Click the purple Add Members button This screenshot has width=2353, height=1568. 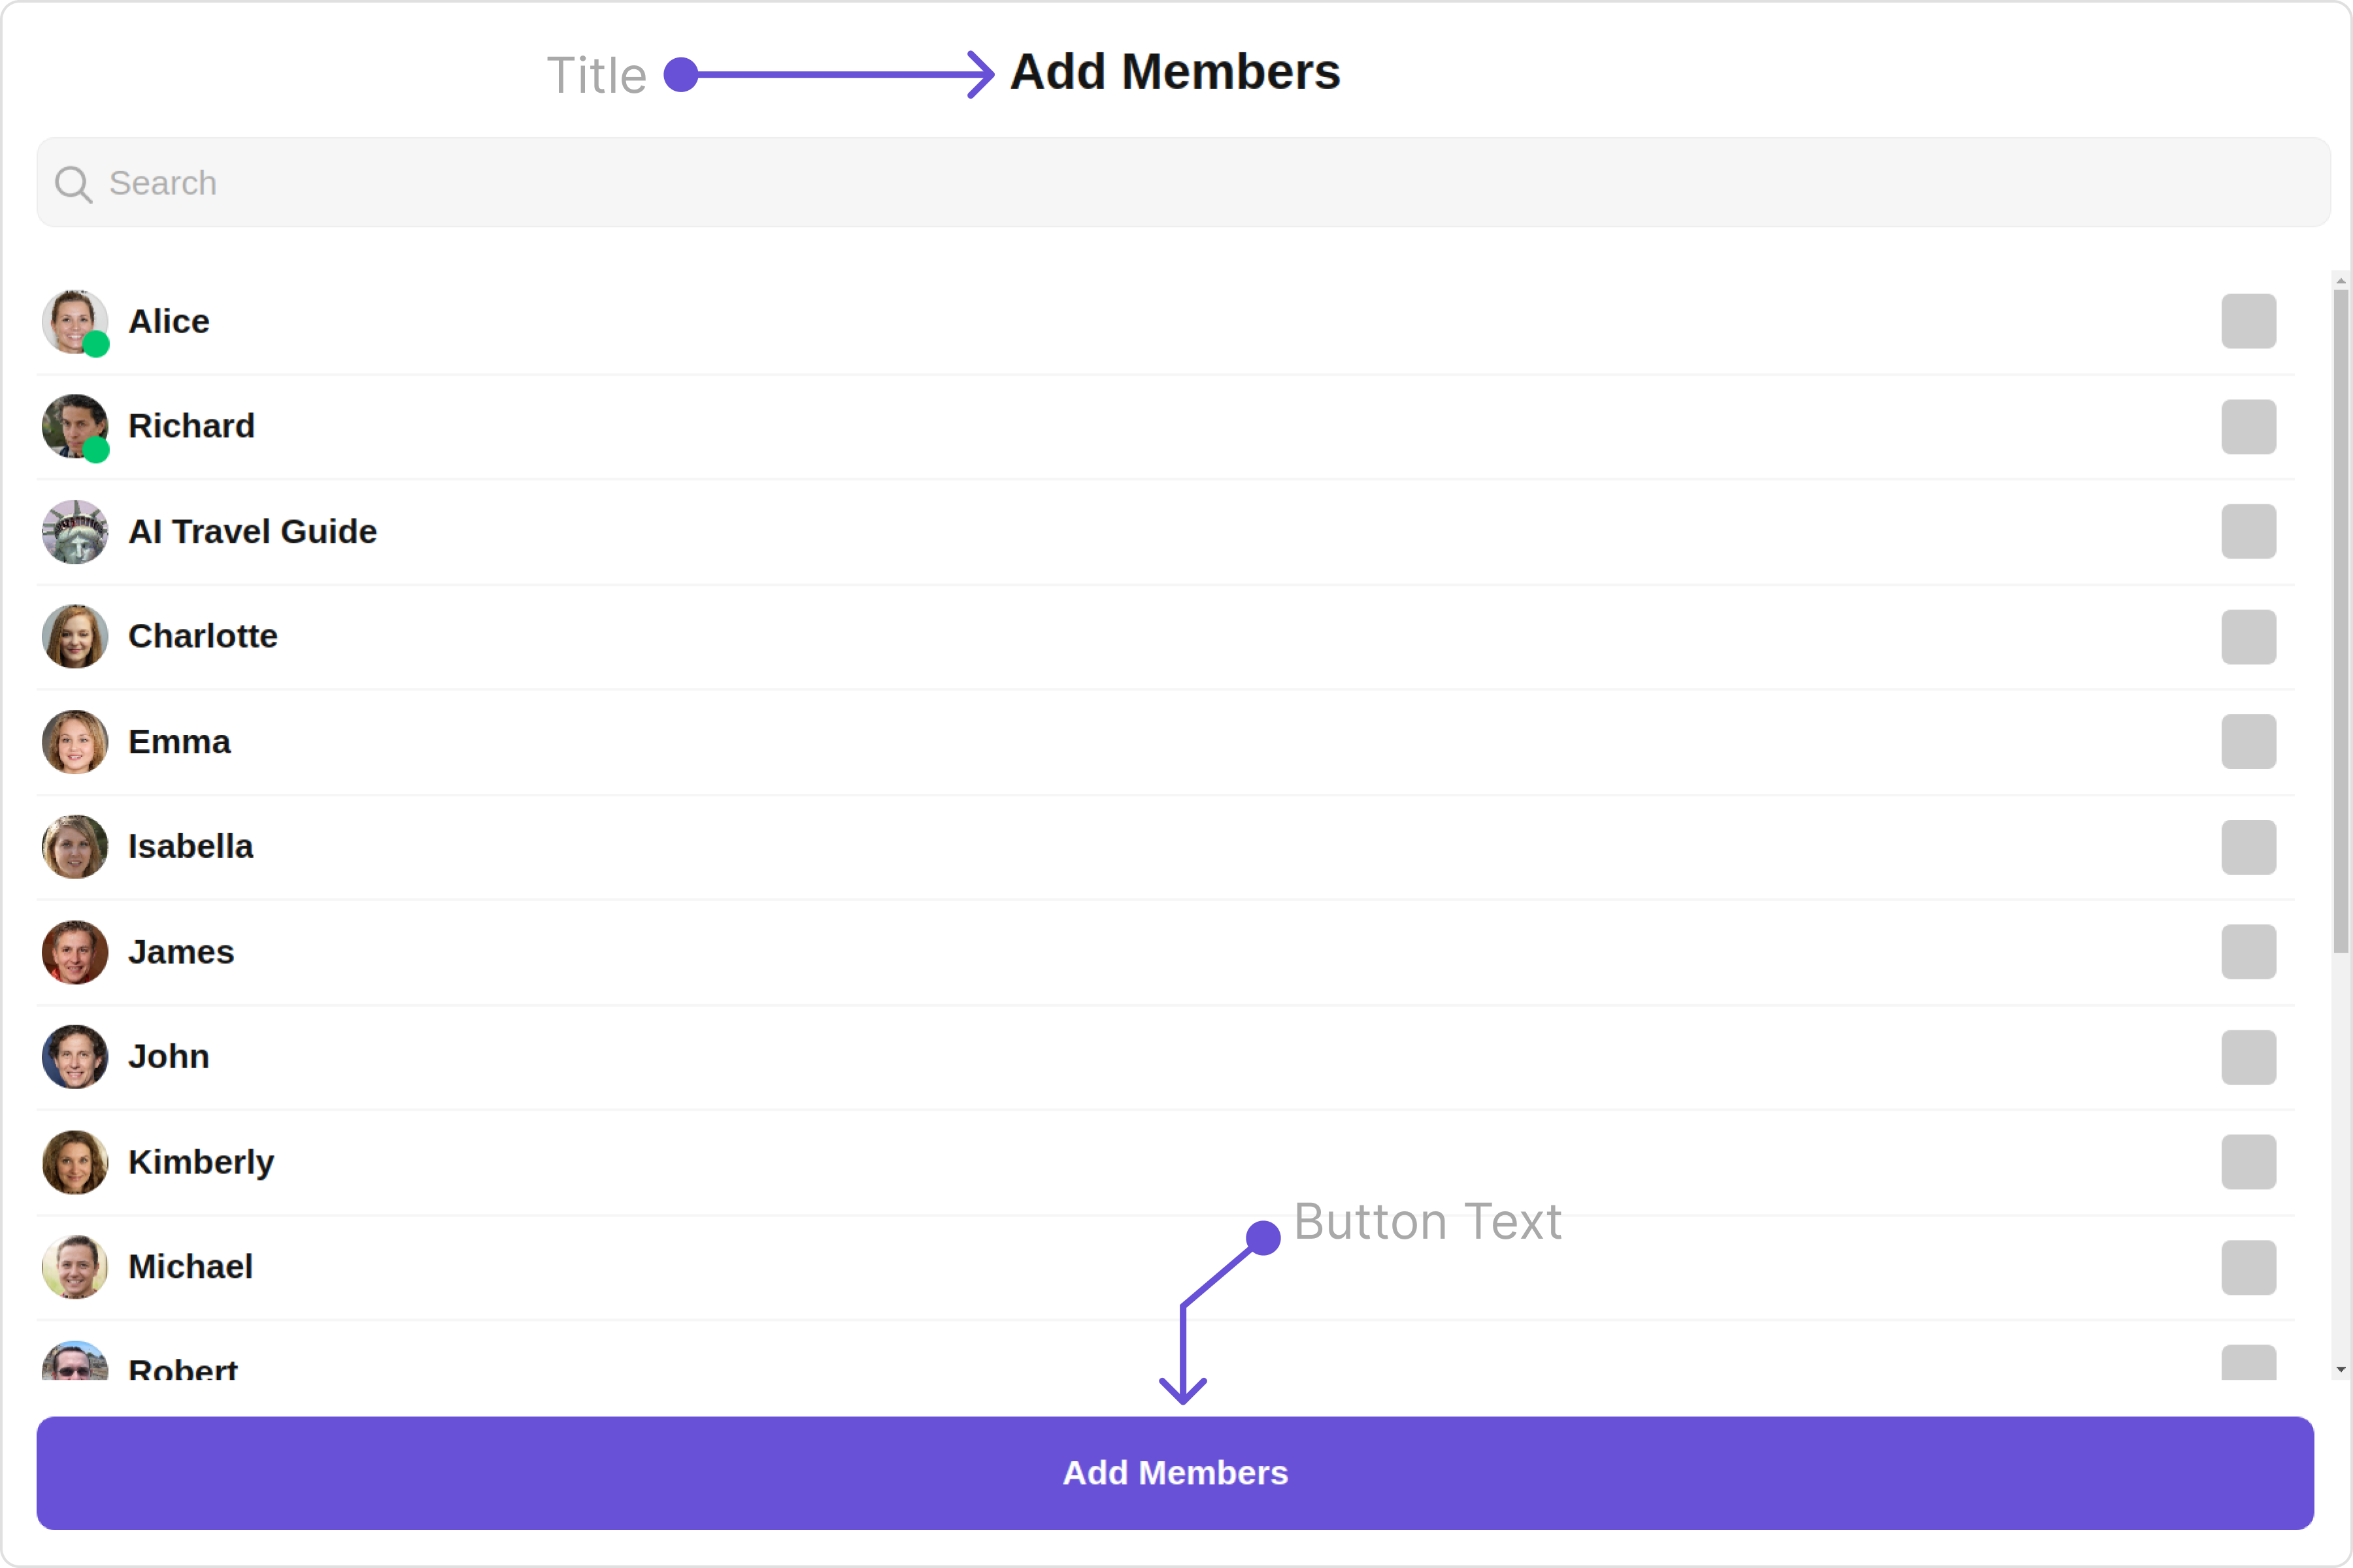[x=1175, y=1473]
